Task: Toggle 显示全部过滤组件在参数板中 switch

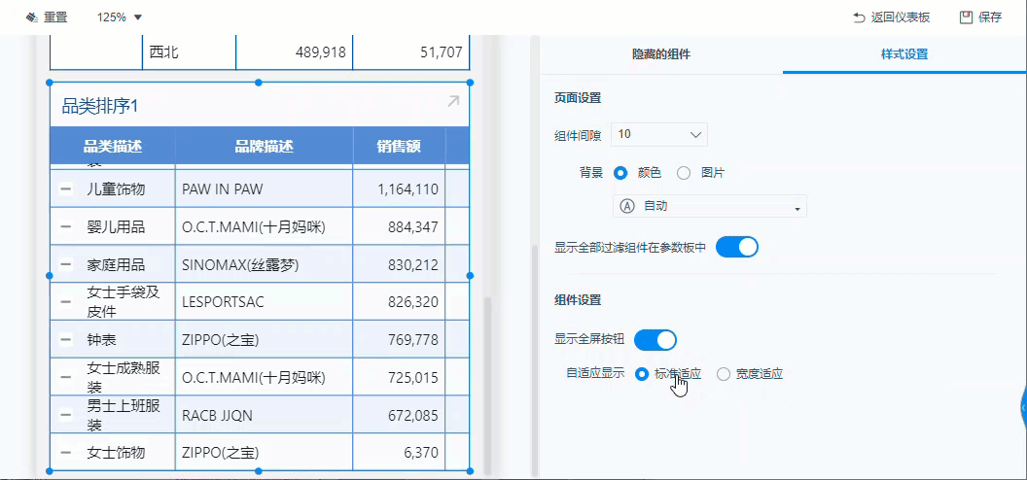Action: [x=737, y=247]
